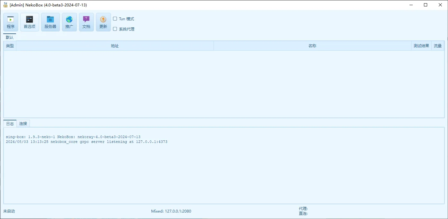Sort by the 类型 column header
This screenshot has width=448, height=219.
[x=10, y=46]
